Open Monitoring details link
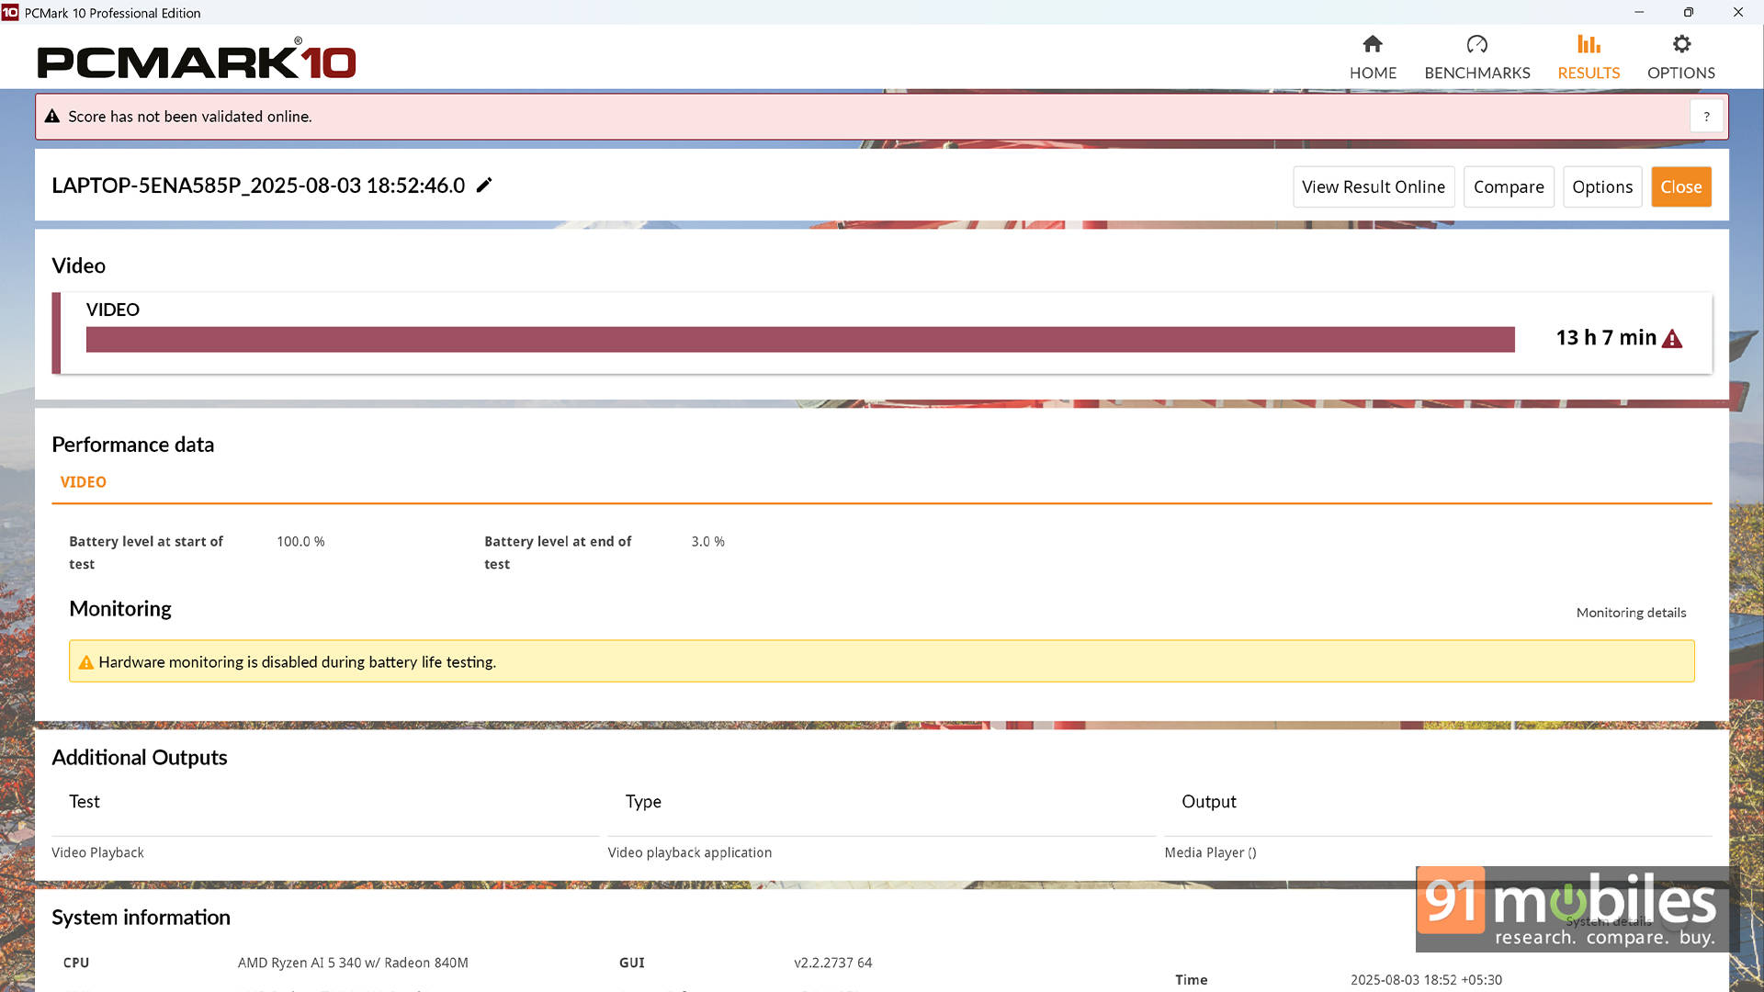 (1631, 613)
